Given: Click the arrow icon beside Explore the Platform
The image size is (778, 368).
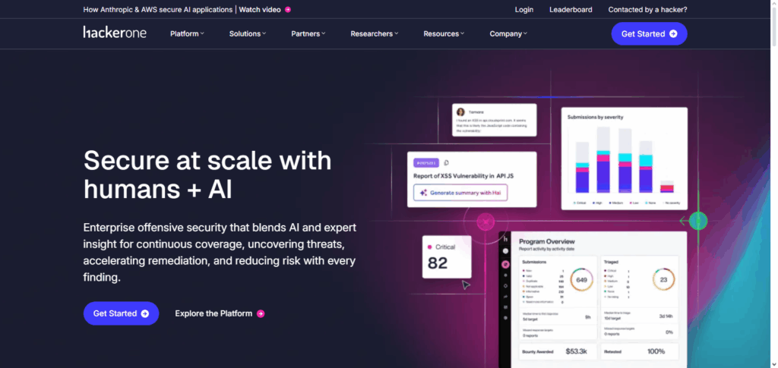Looking at the screenshot, I should tap(261, 313).
